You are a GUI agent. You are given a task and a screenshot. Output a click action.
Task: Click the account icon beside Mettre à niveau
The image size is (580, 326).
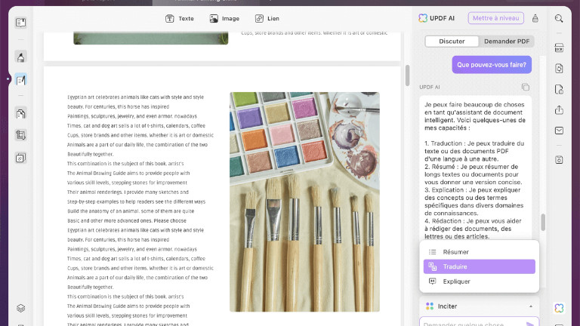(535, 18)
